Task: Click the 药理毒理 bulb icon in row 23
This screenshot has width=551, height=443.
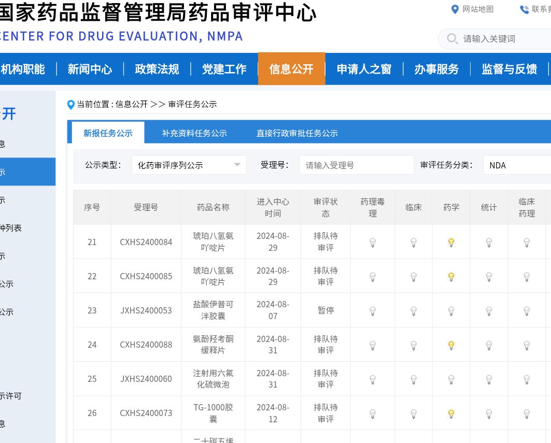Action: (372, 311)
